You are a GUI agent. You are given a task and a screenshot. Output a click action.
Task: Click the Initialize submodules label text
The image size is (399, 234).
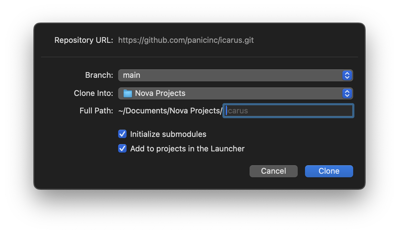pyautogui.click(x=168, y=134)
